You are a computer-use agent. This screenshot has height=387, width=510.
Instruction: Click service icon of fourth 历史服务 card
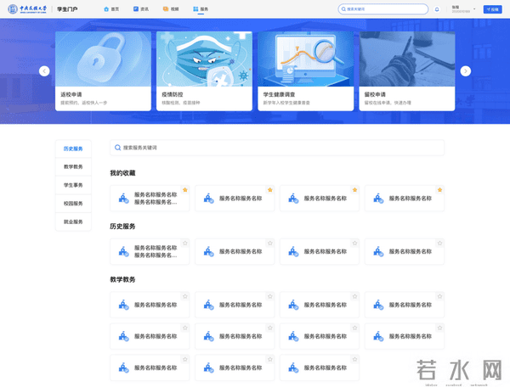pyautogui.click(x=378, y=251)
